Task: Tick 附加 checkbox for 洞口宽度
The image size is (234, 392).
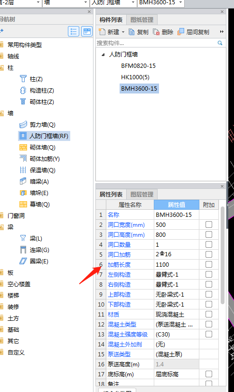Action: click(209, 224)
